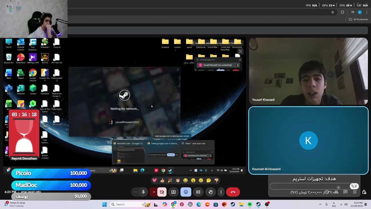Send the thinking face reaction
The image size is (371, 209).
click(x=208, y=180)
